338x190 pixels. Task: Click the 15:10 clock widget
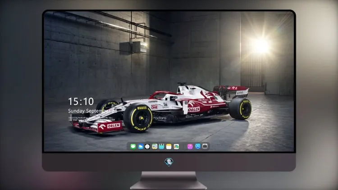point(81,101)
